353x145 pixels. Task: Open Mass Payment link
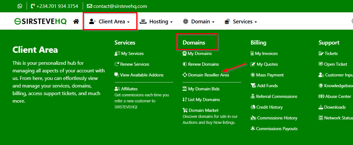pos(270,75)
